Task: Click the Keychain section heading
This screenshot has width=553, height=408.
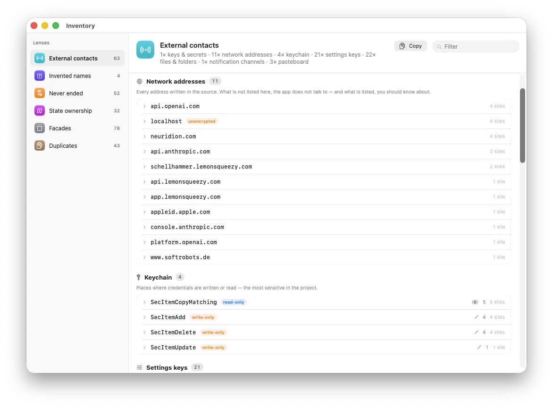Action: (x=158, y=277)
